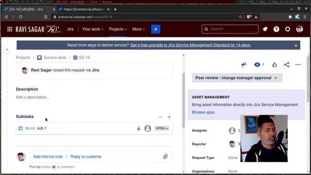
Task: Click the Reporter avatar
Action: 232,144
